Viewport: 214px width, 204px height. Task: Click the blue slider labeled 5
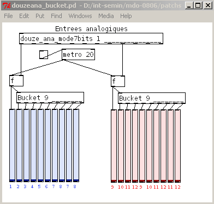40,145
